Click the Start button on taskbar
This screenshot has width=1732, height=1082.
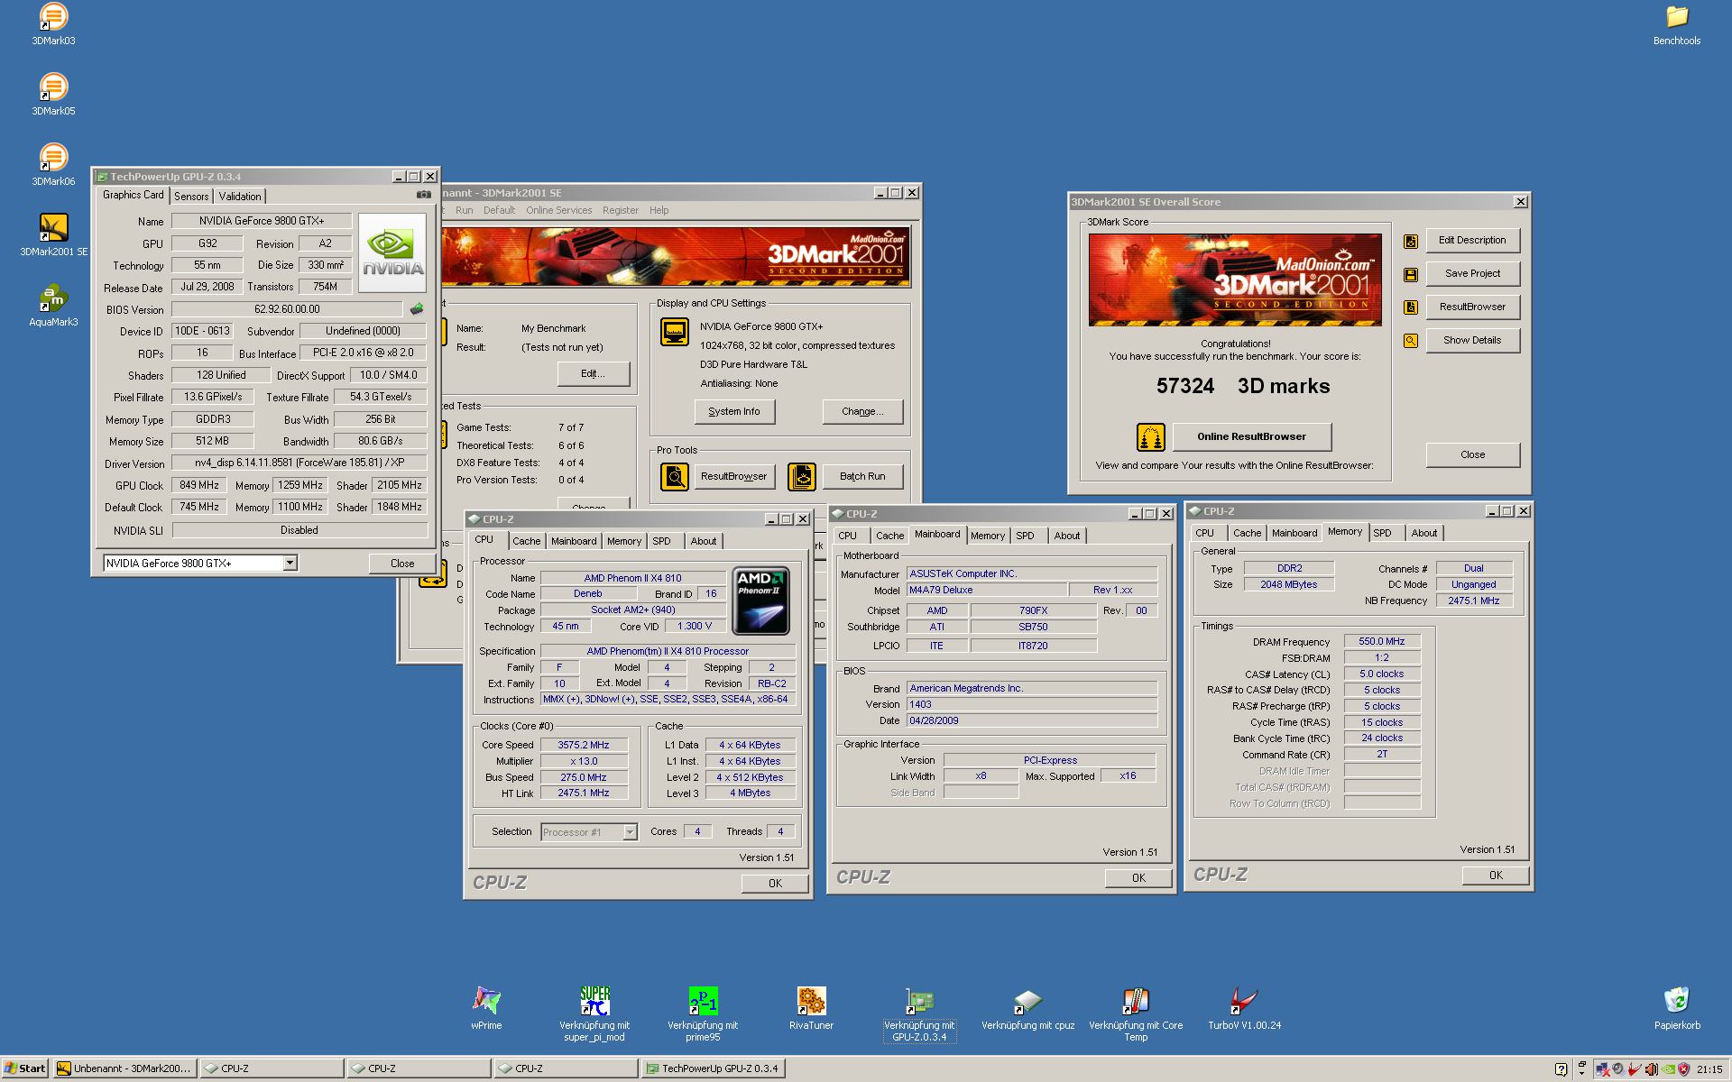(24, 1068)
